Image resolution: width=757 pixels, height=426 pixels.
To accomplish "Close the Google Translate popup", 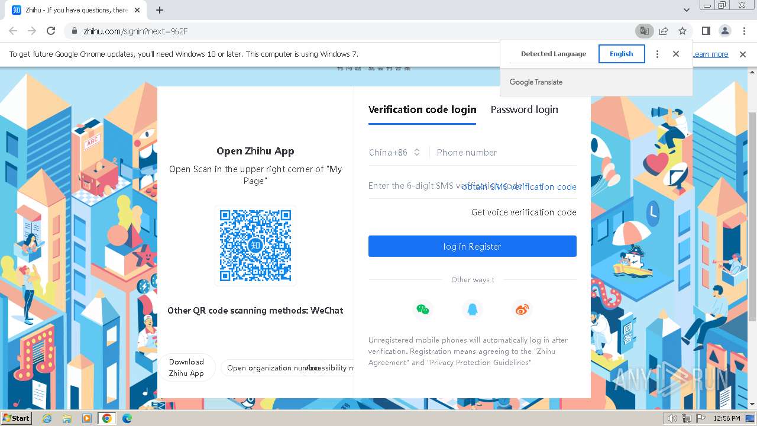I will 676,54.
